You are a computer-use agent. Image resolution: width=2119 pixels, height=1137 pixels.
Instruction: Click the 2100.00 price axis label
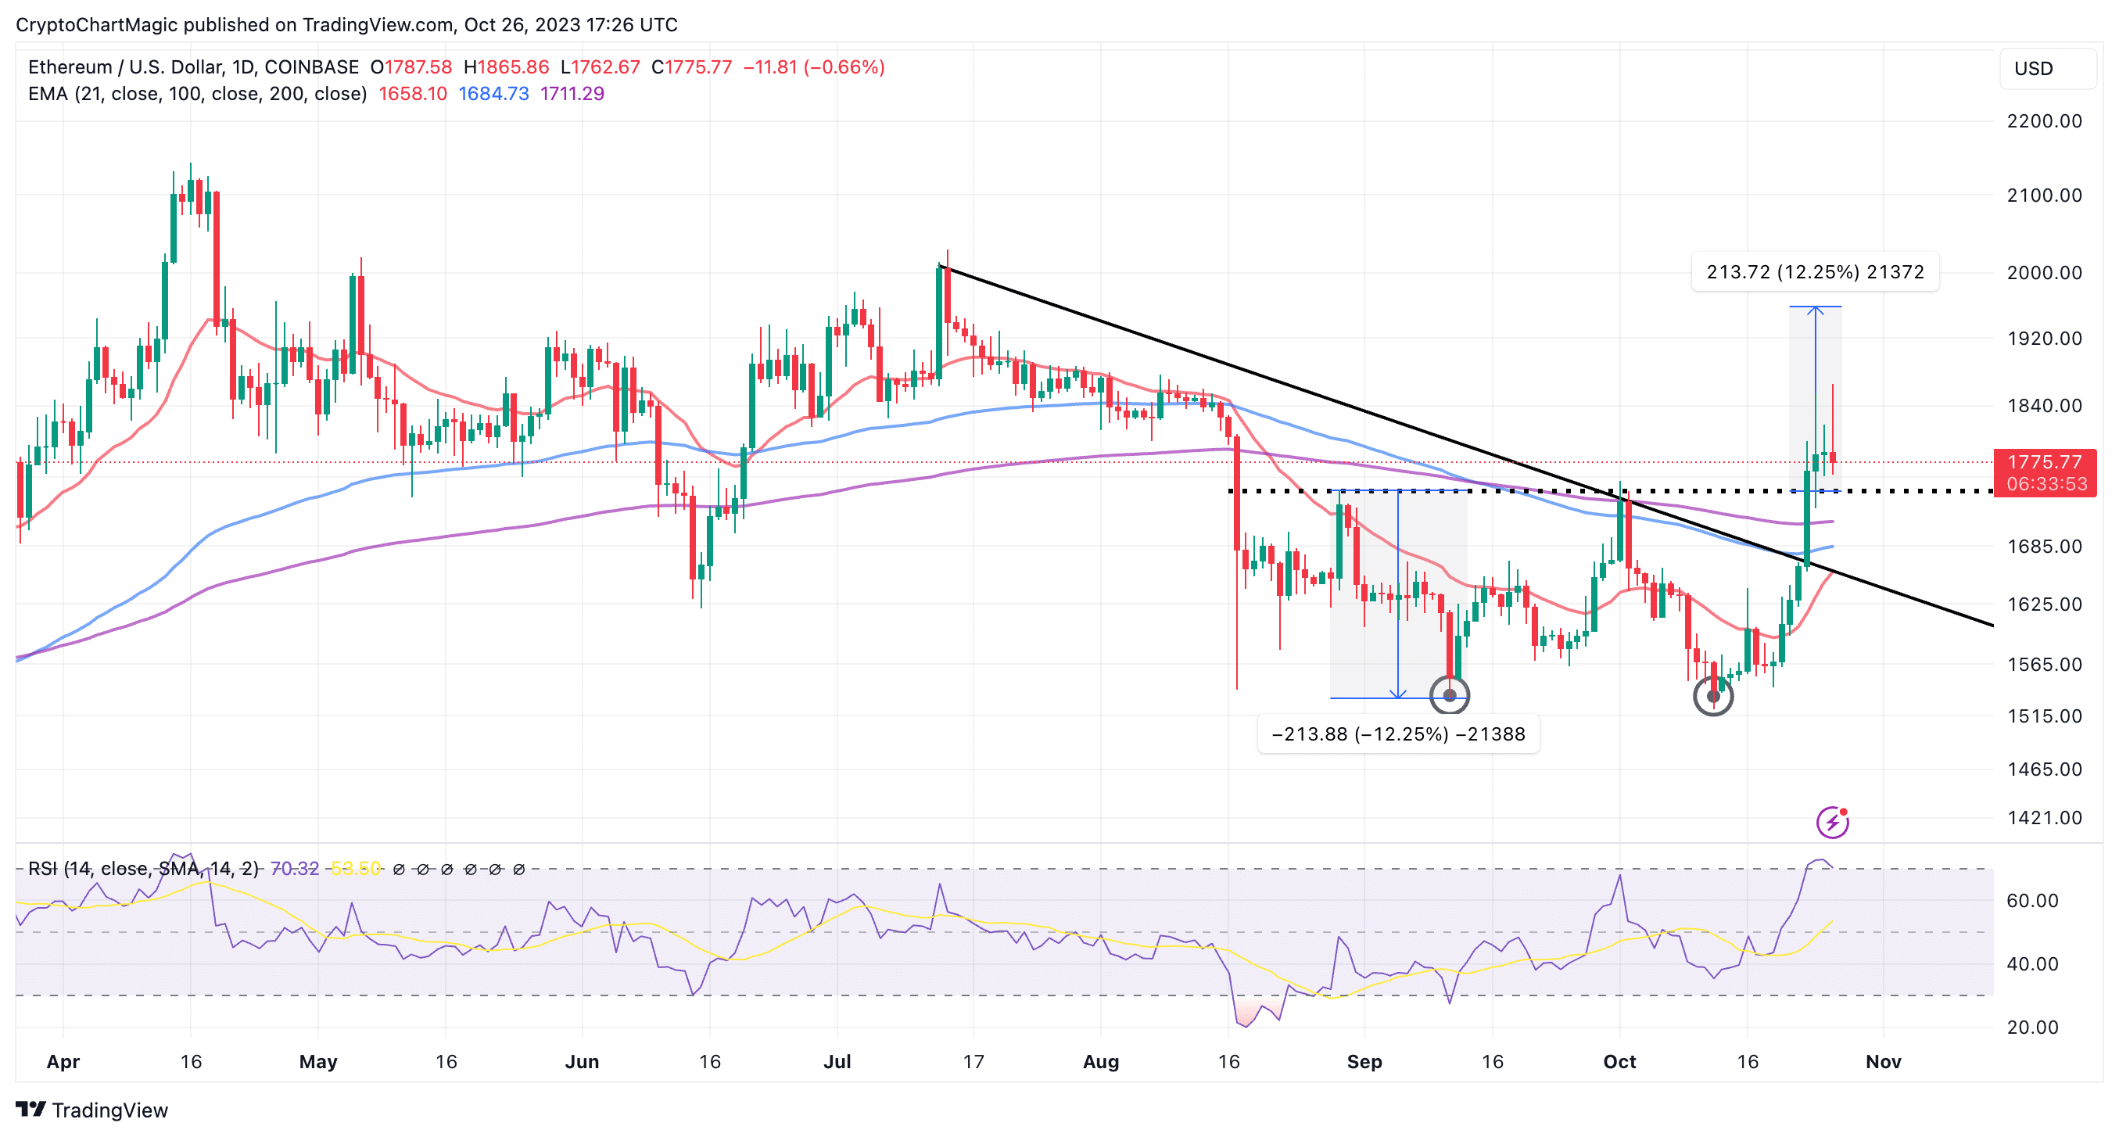click(2044, 195)
